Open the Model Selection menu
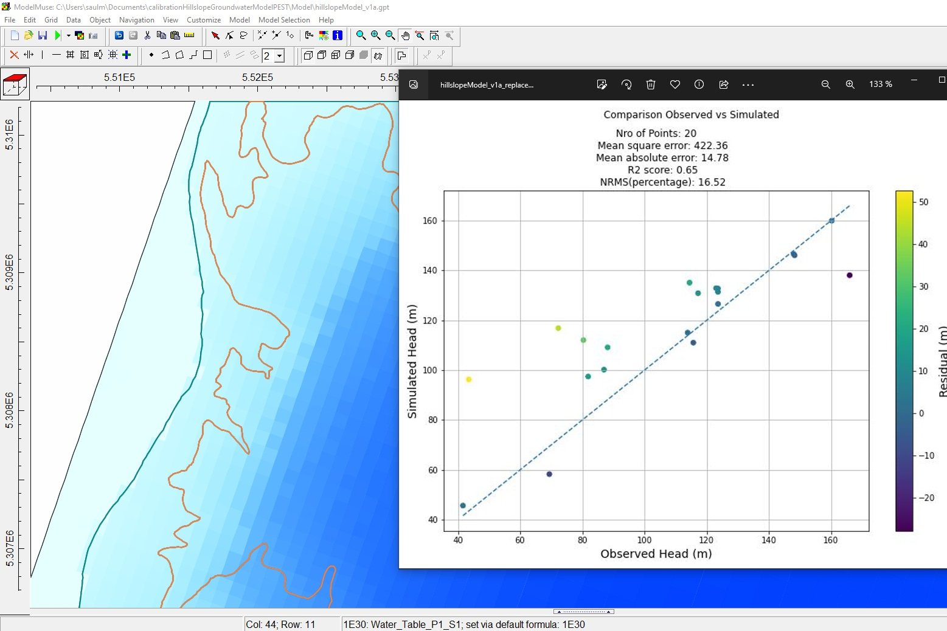This screenshot has height=631, width=947. pyautogui.click(x=284, y=19)
